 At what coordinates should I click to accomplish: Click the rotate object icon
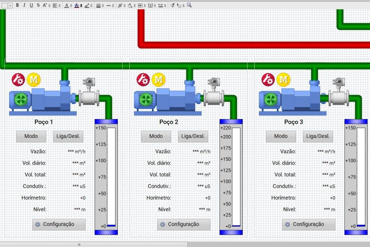(x=130, y=5)
